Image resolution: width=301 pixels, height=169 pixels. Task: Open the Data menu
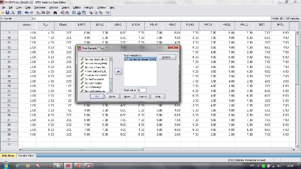[x=28, y=8]
